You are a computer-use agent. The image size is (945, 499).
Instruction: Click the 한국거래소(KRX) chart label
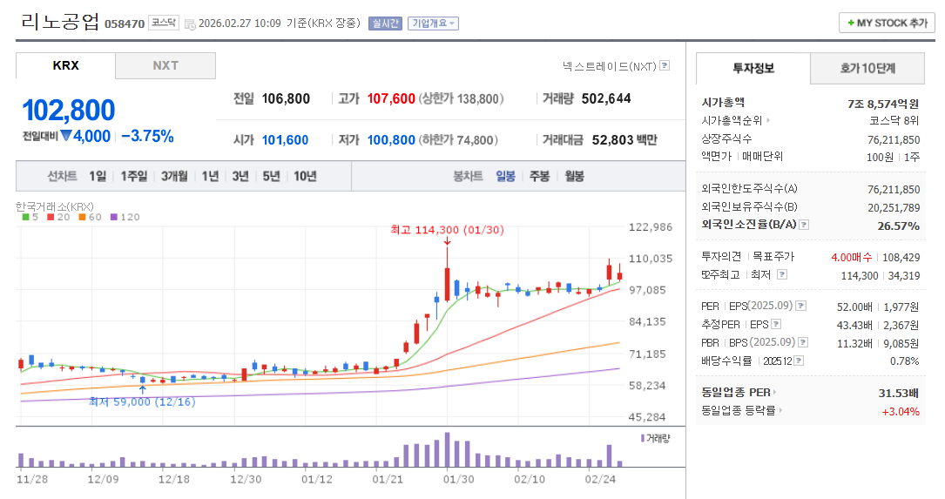pyautogui.click(x=55, y=206)
